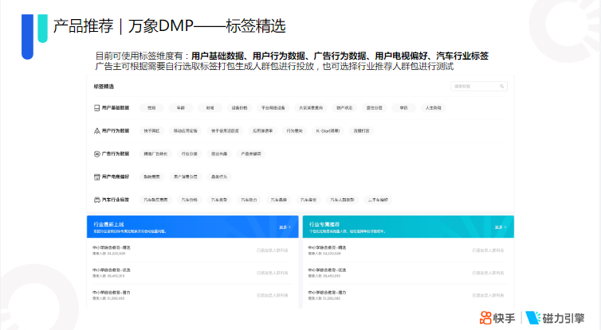Choose the 汽车动力 tag

point(249,200)
